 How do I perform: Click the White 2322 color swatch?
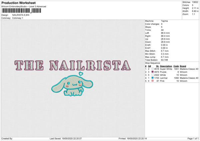(152, 75)
